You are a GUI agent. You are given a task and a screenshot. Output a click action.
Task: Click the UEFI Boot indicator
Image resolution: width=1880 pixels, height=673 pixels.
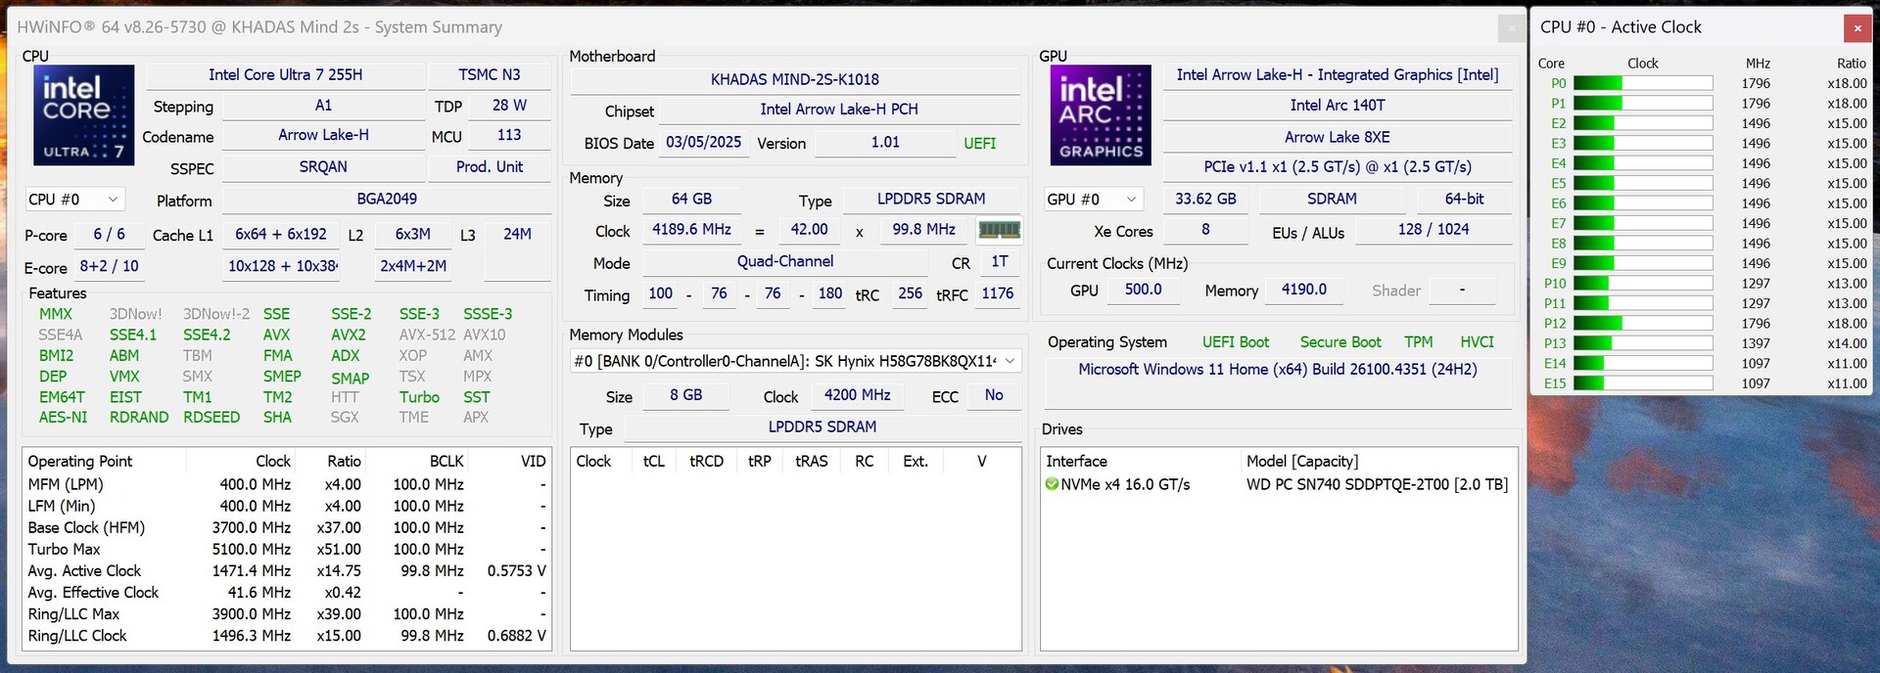[1236, 342]
